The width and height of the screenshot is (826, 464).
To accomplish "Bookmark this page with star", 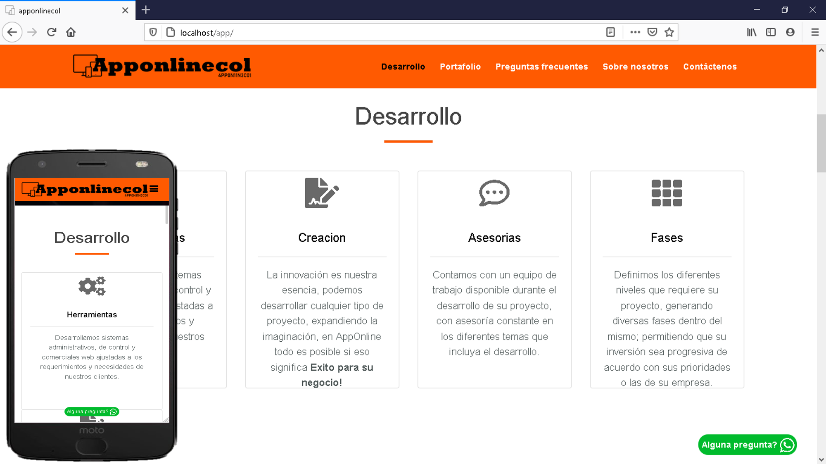I will 669,32.
